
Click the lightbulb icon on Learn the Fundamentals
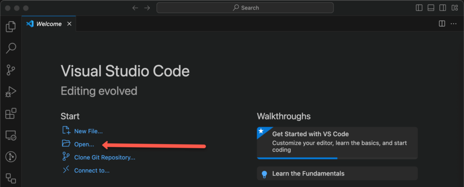(265, 174)
